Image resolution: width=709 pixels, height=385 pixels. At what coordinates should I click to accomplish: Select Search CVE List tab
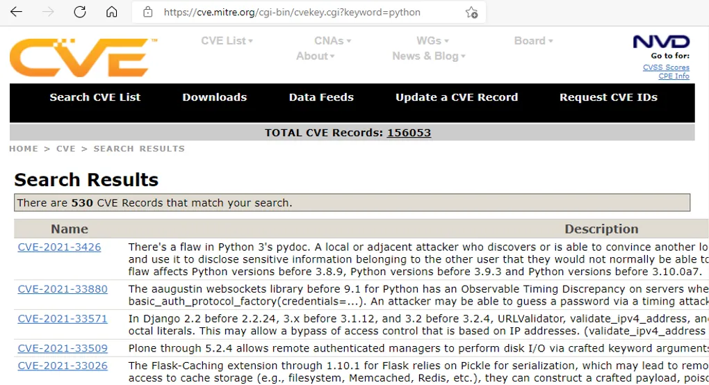click(95, 97)
